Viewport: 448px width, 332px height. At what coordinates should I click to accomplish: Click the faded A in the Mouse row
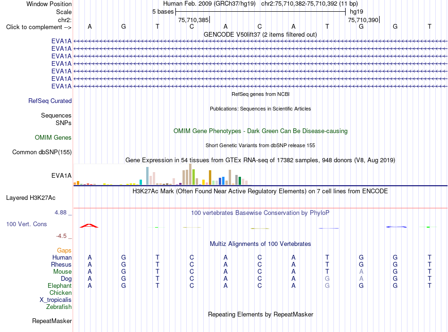tap(361, 272)
